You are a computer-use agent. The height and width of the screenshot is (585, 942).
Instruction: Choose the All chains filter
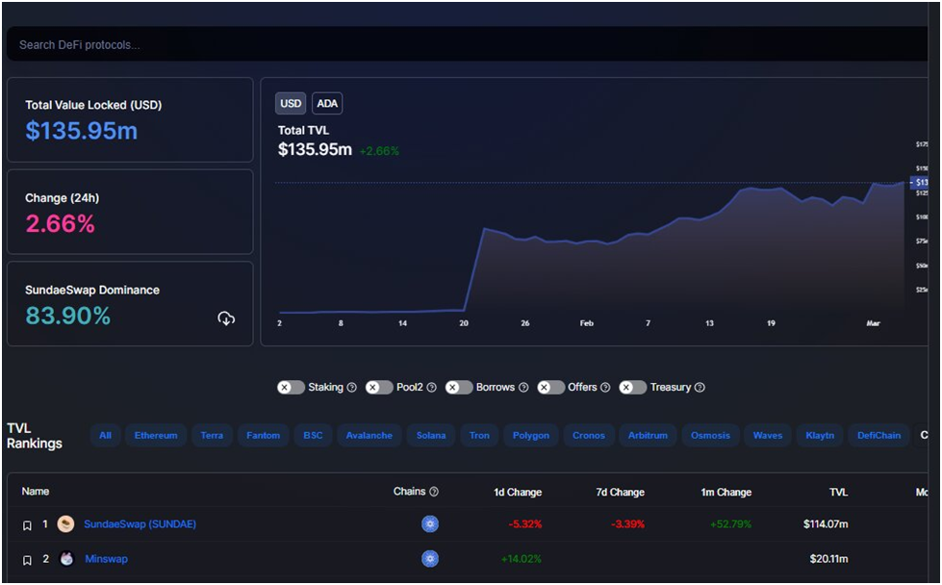coord(105,436)
